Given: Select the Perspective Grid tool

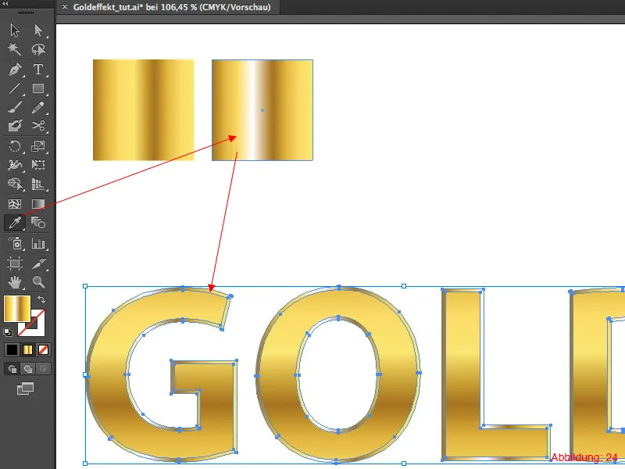Looking at the screenshot, I should [x=38, y=184].
